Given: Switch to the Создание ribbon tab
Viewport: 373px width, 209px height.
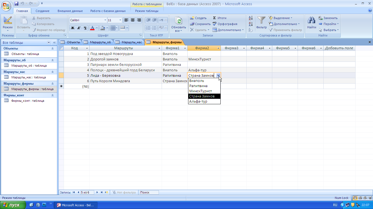Looking at the screenshot, I should click(42, 11).
